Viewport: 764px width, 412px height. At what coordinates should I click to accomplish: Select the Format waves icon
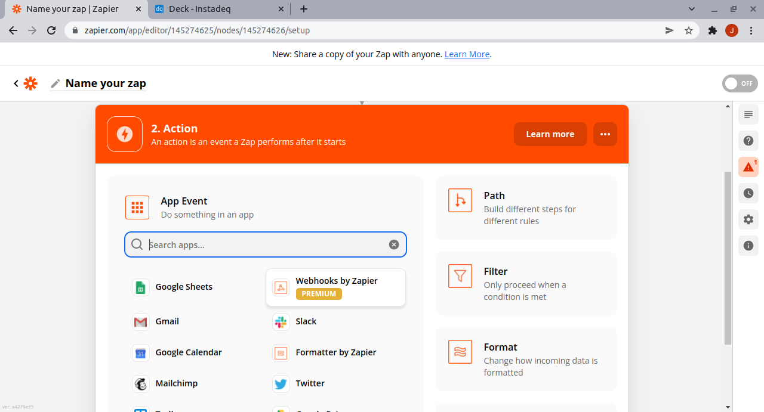(x=460, y=352)
